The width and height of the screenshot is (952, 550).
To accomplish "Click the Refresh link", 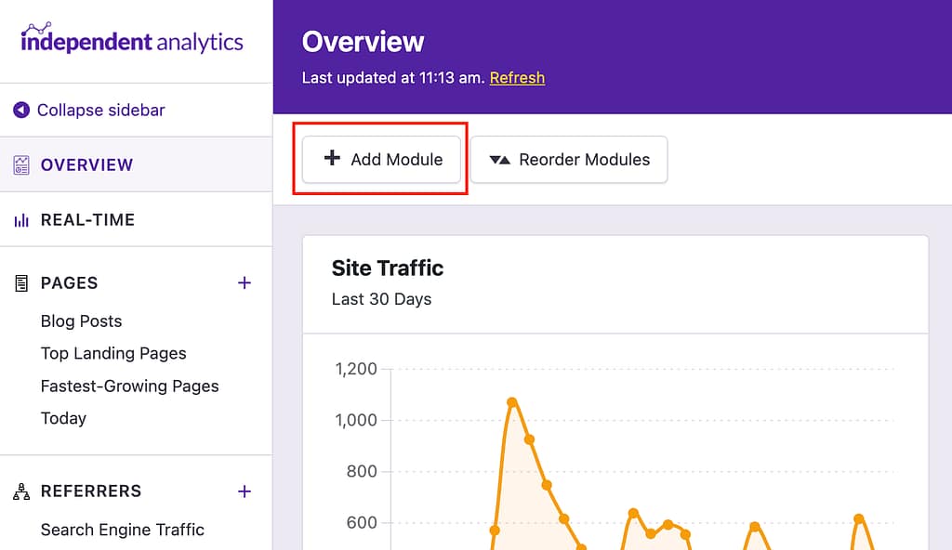I will pos(517,78).
